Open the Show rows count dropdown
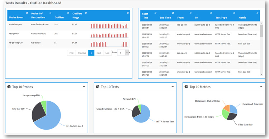The width and height of the screenshot is (269, 139). [x=123, y=53]
